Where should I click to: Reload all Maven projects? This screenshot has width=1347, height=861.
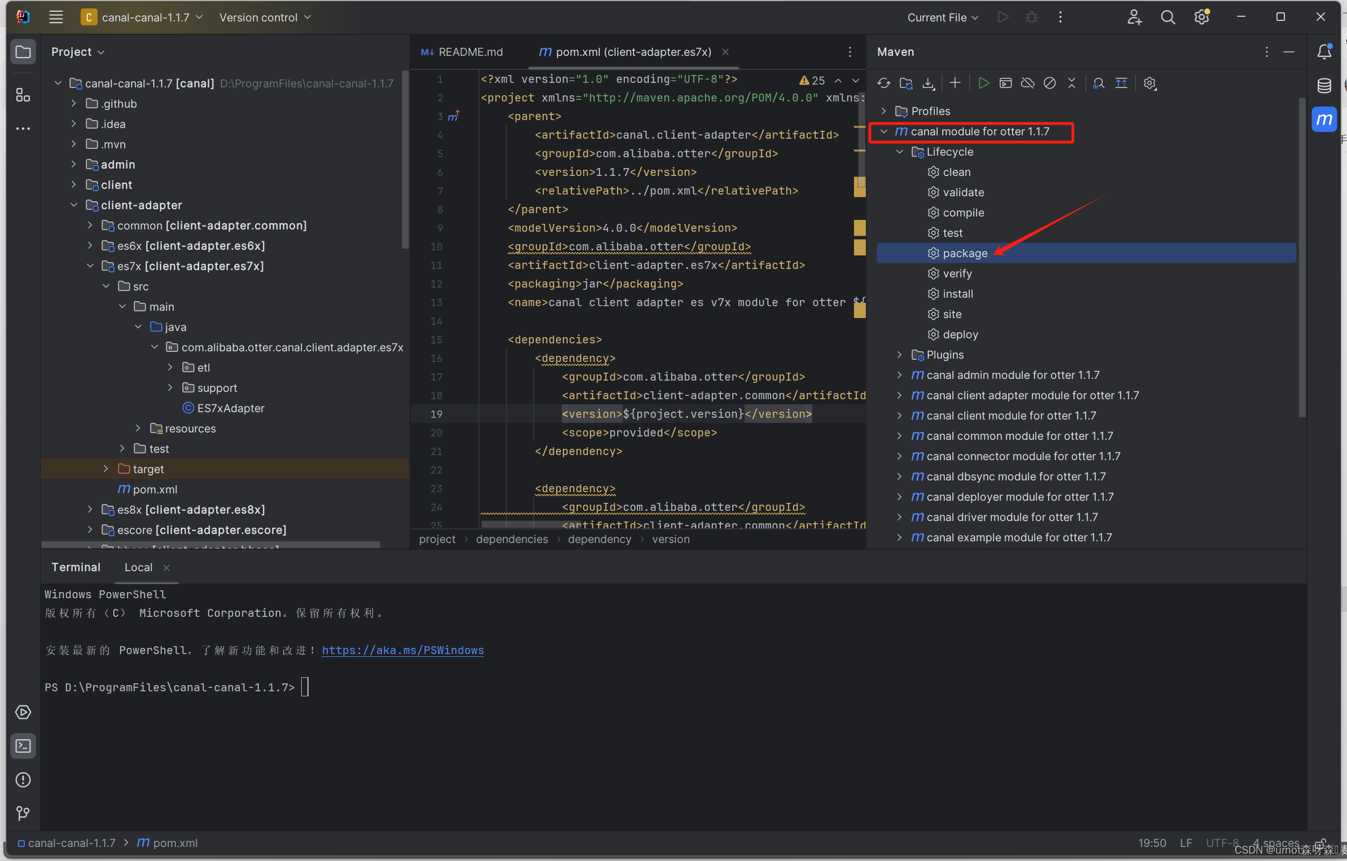click(x=883, y=83)
